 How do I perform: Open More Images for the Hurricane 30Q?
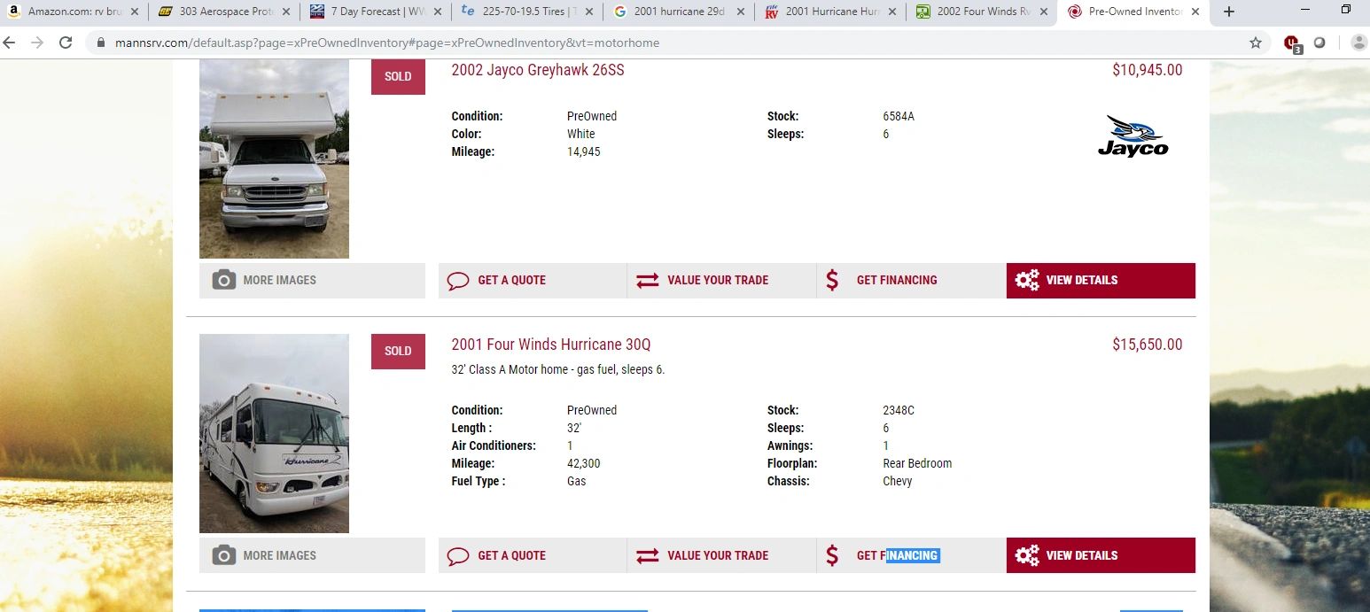[312, 555]
